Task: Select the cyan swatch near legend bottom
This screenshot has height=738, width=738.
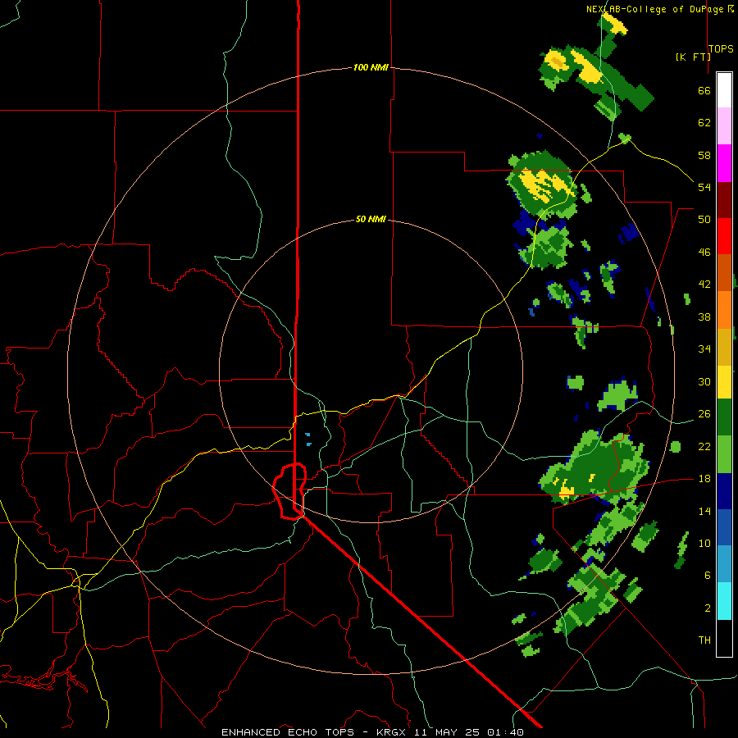Action: pyautogui.click(x=724, y=601)
